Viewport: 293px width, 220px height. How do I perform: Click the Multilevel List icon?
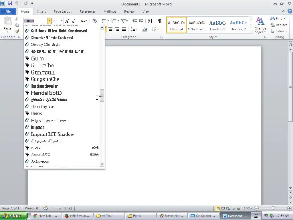coord(123,21)
